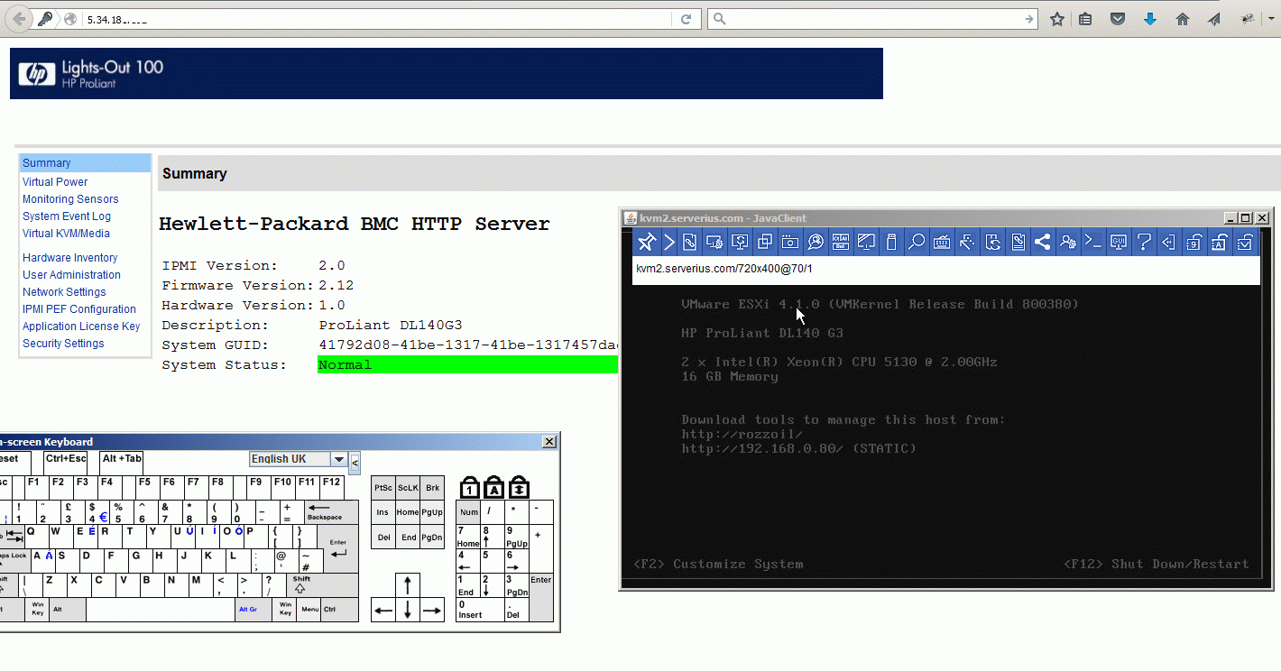Open the keyboard icon in JavaClient toolbar

942,242
